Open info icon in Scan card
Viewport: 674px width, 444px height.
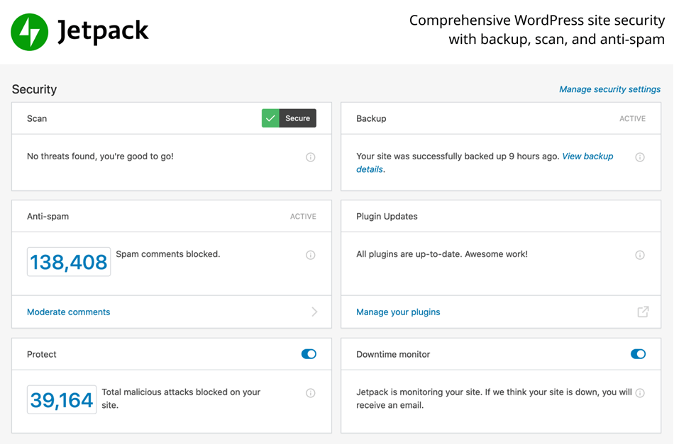click(x=310, y=157)
